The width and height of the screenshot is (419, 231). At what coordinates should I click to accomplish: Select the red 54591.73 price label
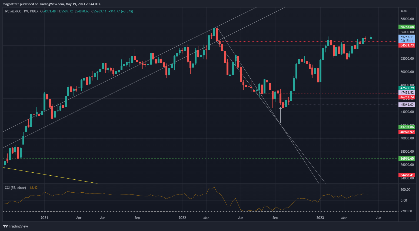[x=407, y=45]
